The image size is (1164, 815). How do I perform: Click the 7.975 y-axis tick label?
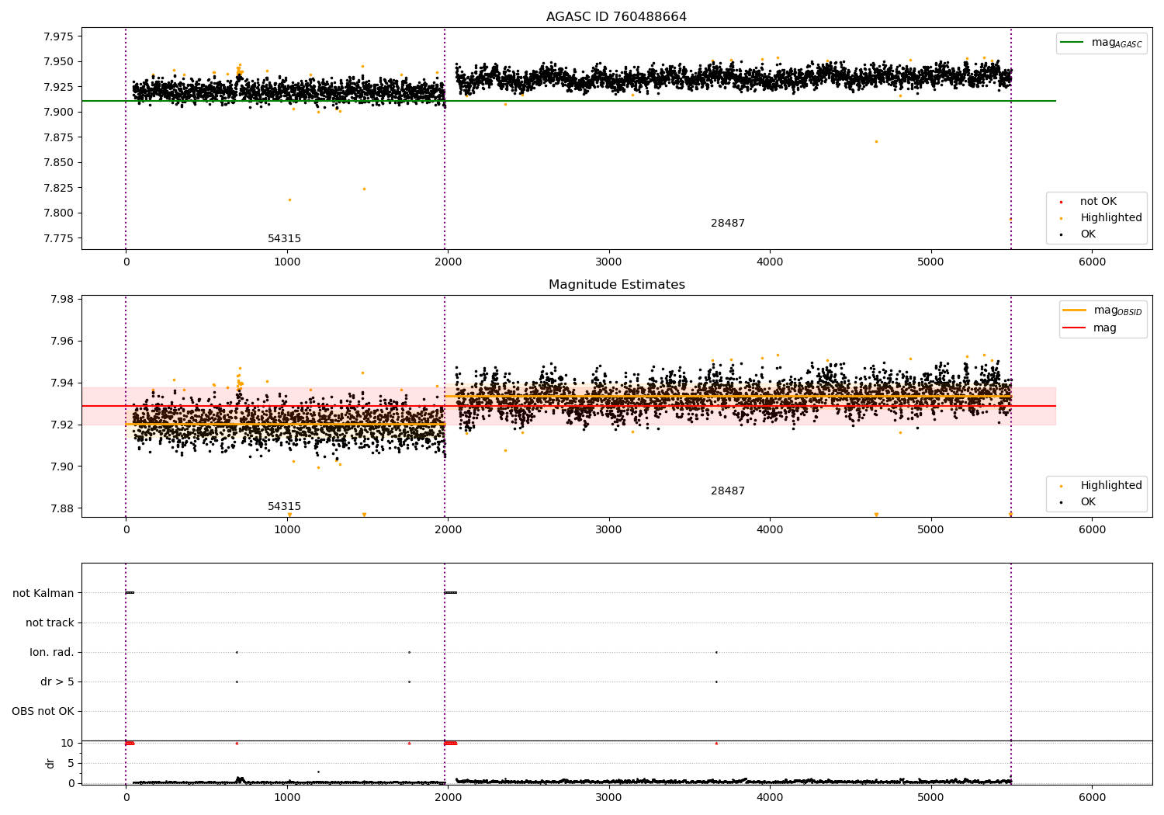58,36
